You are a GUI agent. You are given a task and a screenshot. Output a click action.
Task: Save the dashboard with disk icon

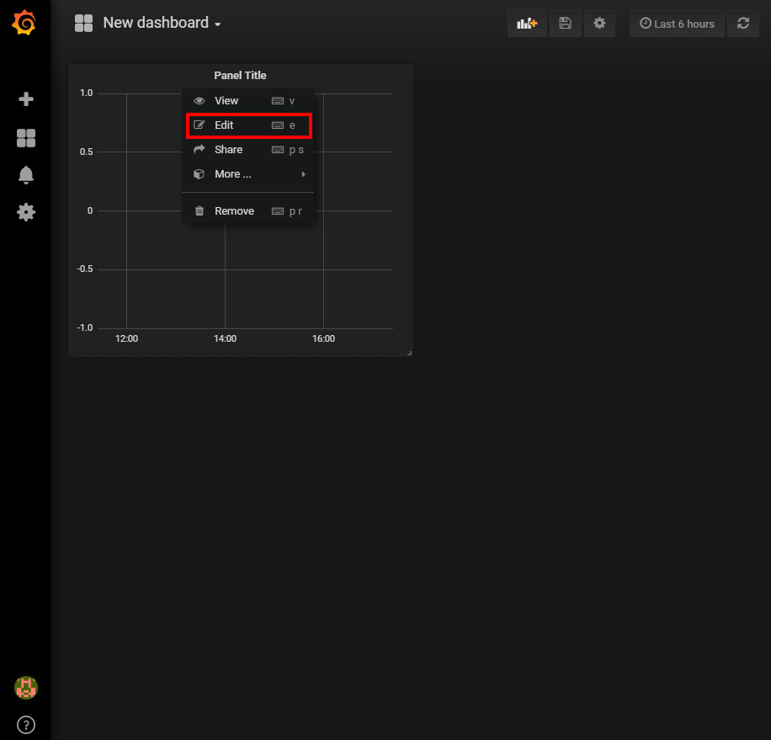(565, 23)
